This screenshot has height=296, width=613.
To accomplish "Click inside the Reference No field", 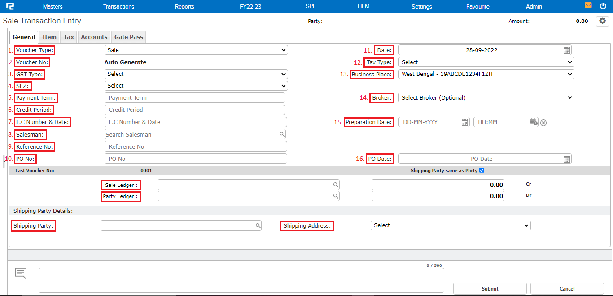I will click(x=195, y=146).
